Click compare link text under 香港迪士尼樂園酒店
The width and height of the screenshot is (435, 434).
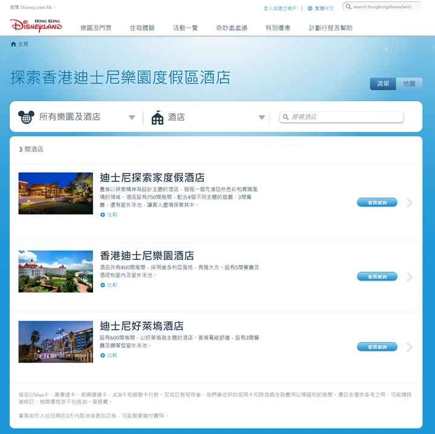pos(112,285)
